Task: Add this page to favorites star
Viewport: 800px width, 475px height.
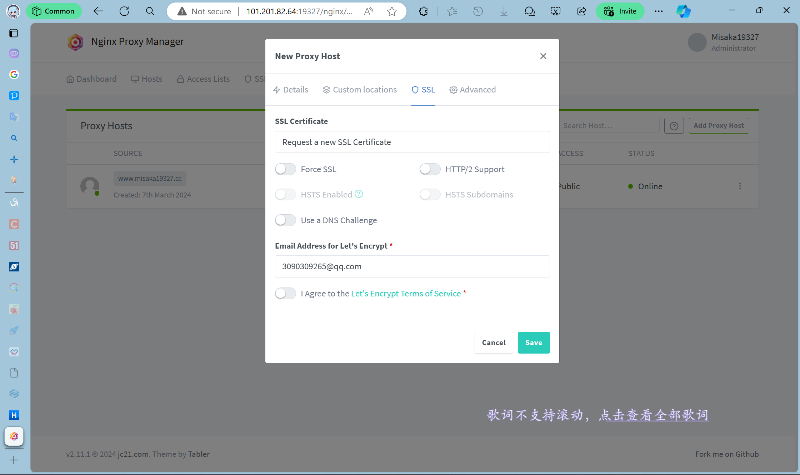Action: (392, 11)
